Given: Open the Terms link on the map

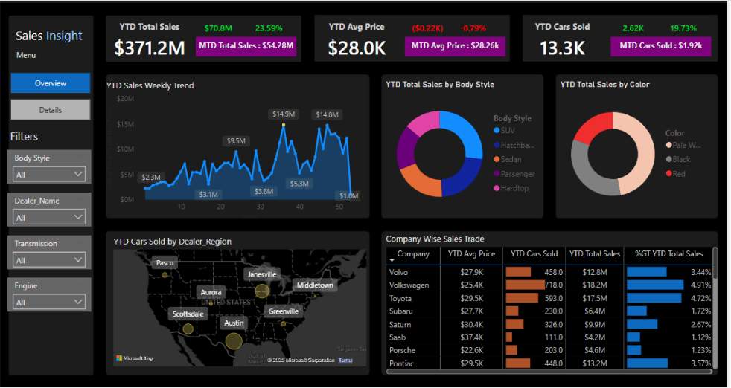Looking at the screenshot, I should click(345, 360).
